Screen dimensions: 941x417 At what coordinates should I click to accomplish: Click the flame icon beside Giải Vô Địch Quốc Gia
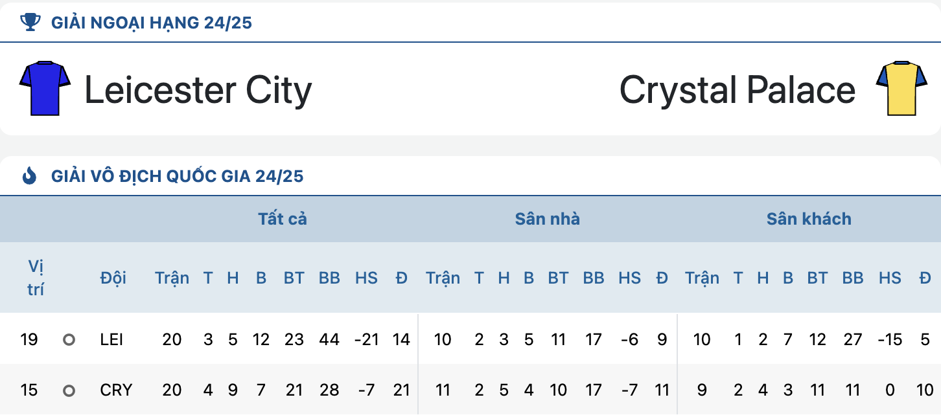click(x=30, y=175)
